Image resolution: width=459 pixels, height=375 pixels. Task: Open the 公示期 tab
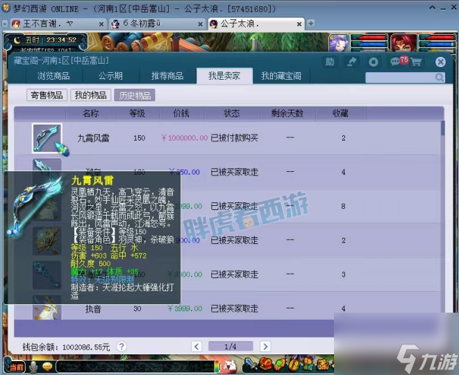point(110,76)
